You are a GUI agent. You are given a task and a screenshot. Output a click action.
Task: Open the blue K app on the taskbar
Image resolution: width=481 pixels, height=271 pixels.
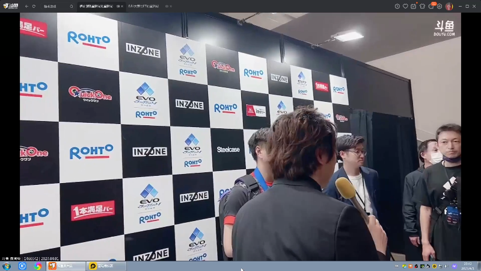tap(22, 266)
